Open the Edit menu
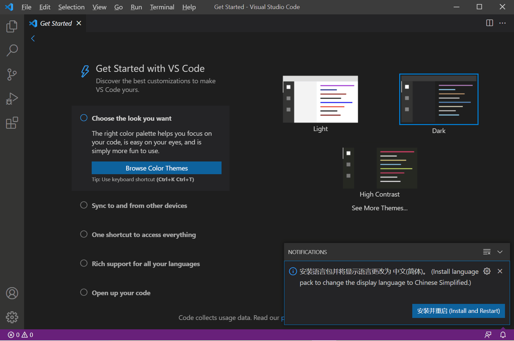This screenshot has width=514, height=341. tap(45, 7)
